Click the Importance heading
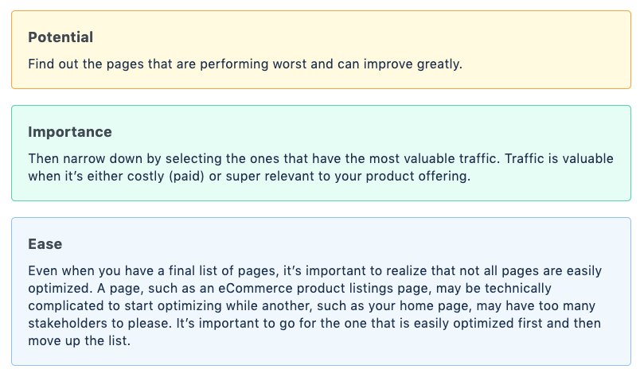The height and width of the screenshot is (373, 640). pyautogui.click(x=69, y=131)
